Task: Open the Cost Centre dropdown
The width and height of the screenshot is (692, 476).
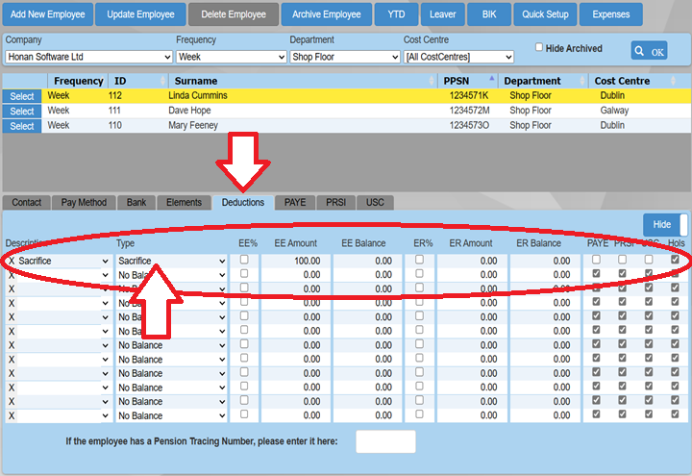Action: [458, 58]
